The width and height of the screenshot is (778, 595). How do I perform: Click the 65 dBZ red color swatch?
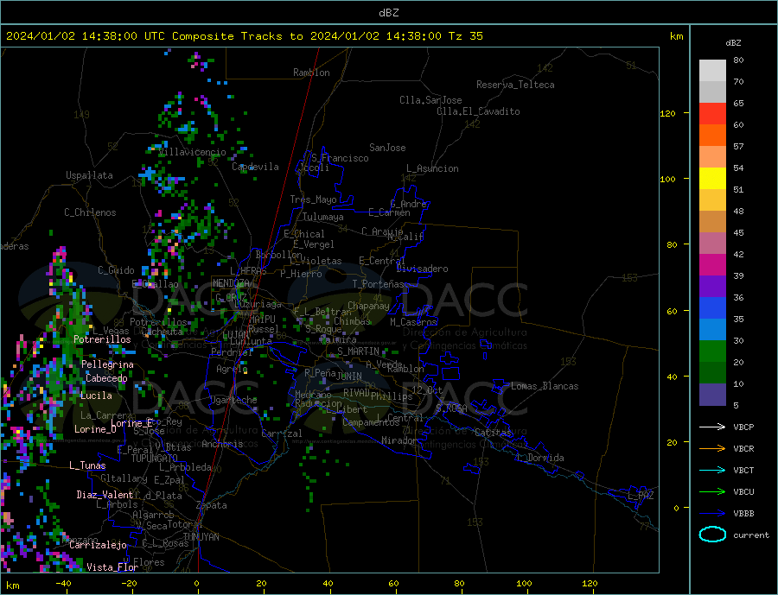pos(712,113)
